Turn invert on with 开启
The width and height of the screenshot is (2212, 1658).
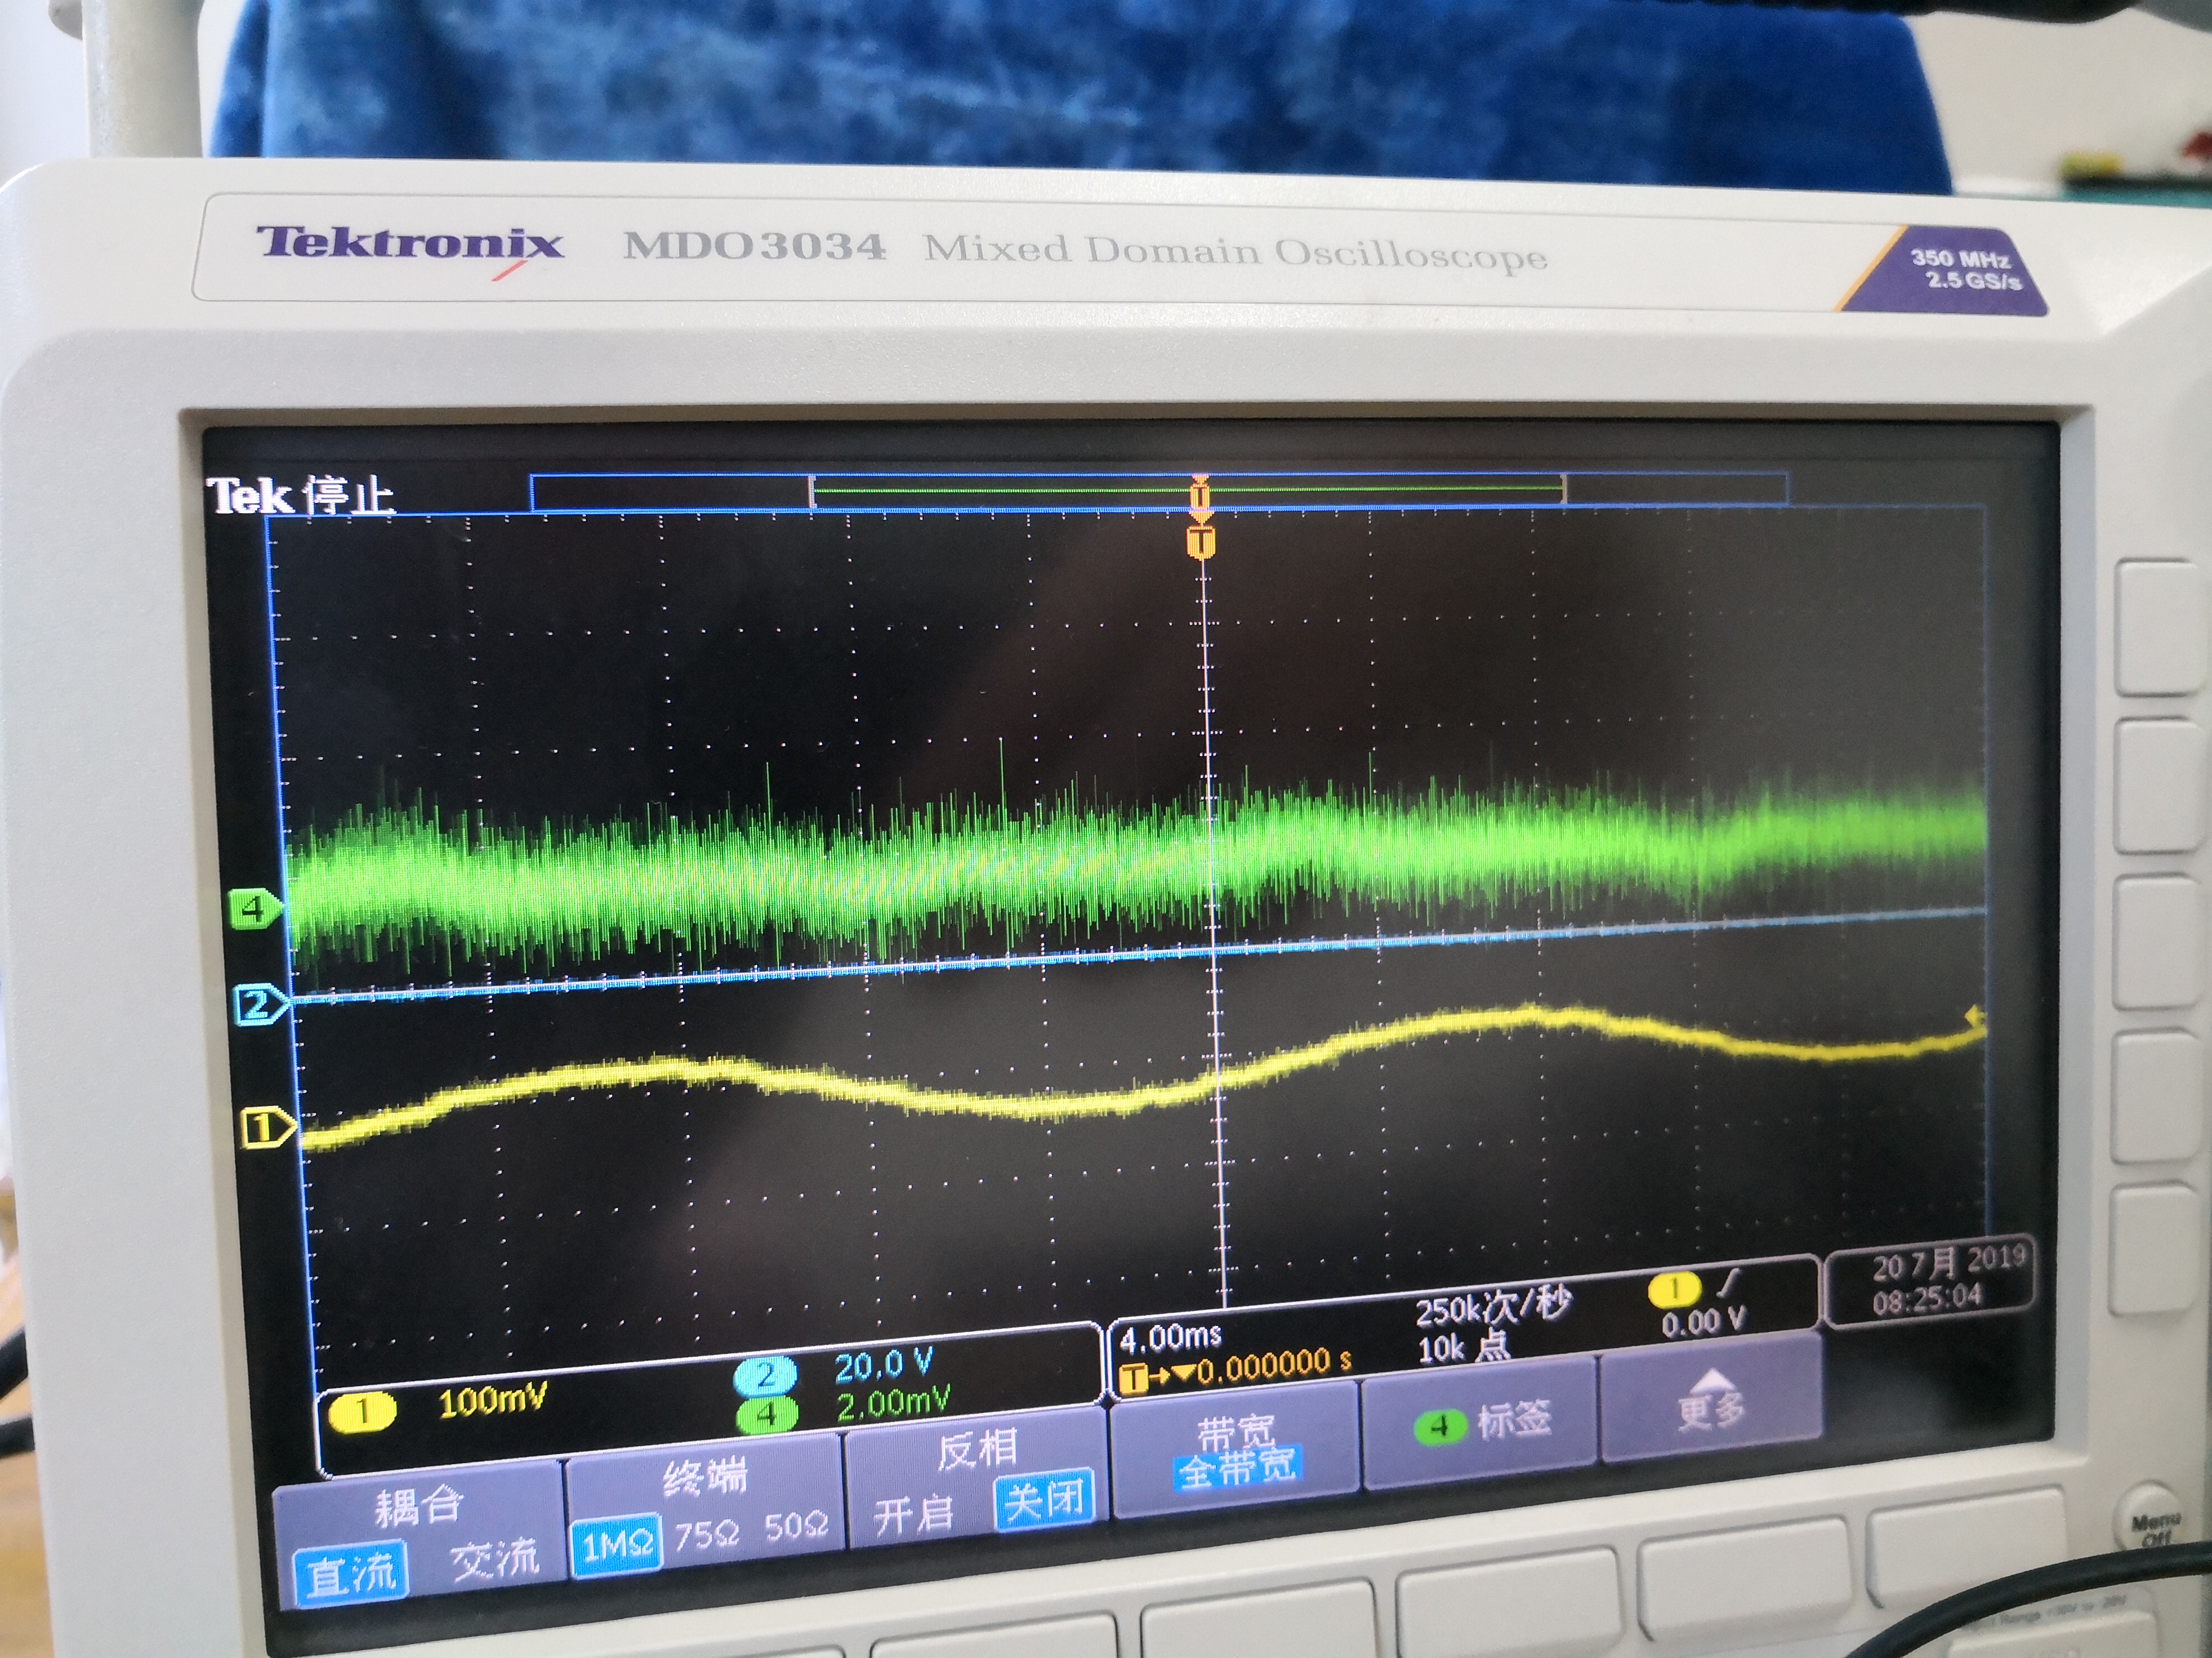912,1515
